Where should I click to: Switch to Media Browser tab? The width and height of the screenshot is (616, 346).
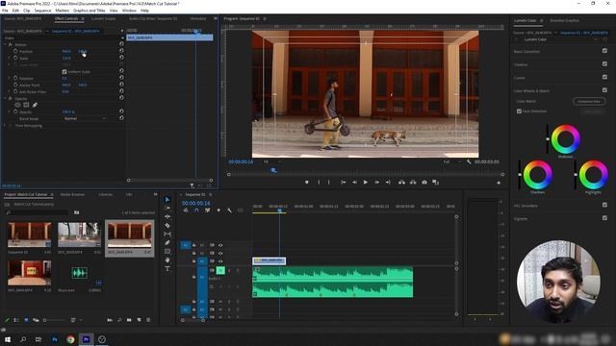[x=72, y=194]
